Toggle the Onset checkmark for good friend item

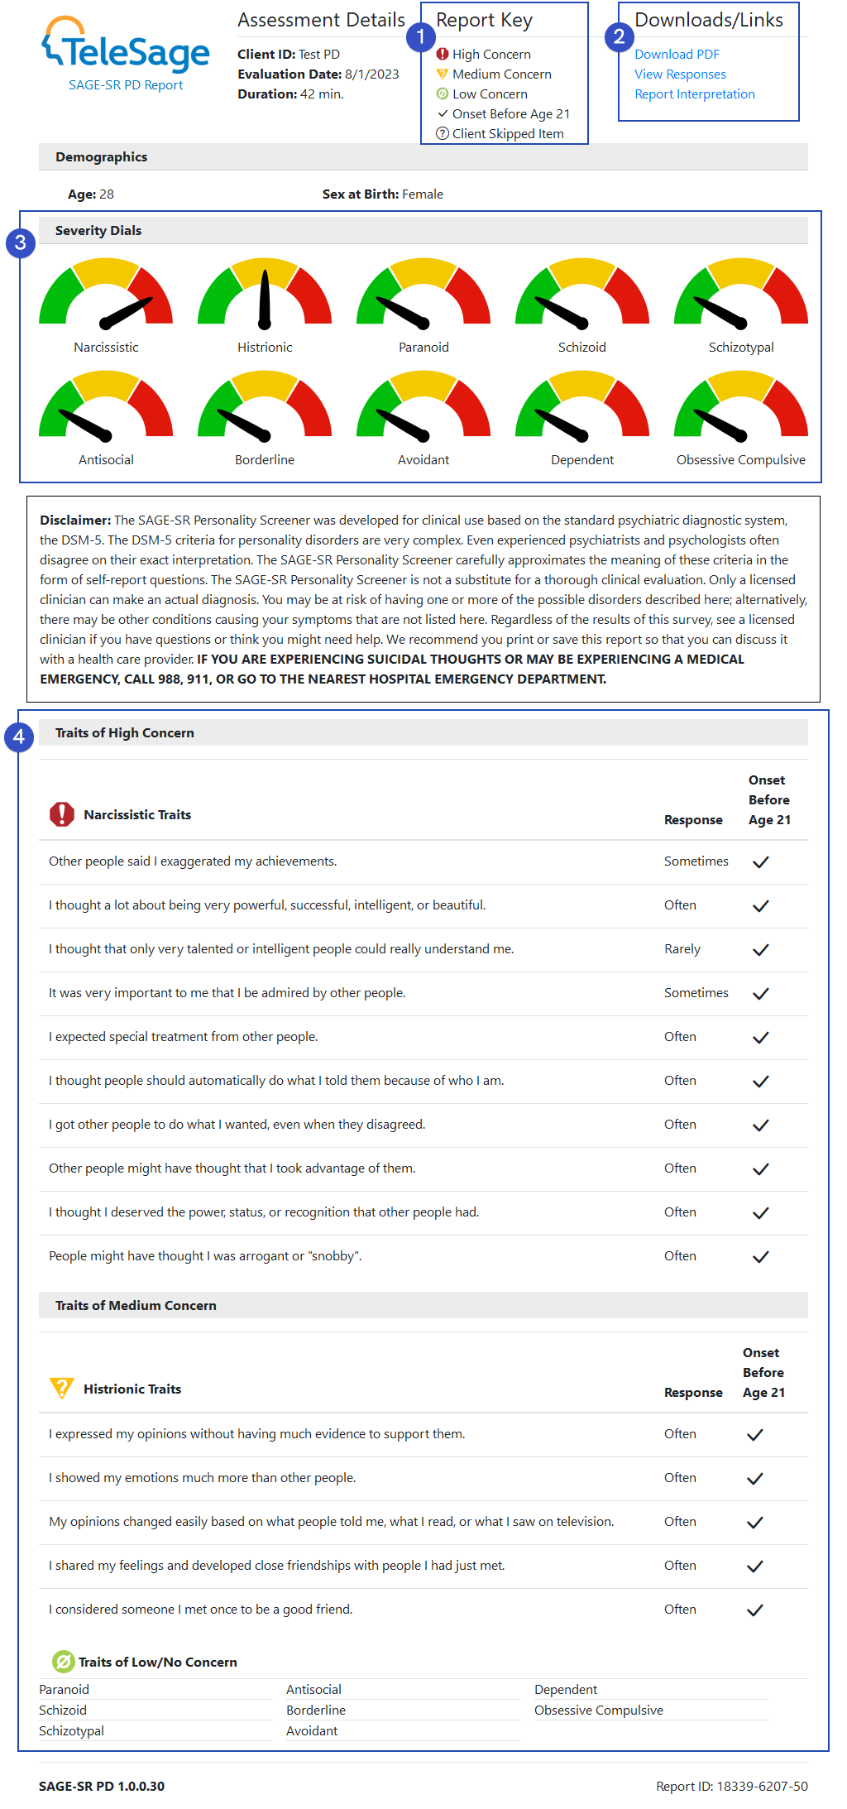click(754, 1610)
